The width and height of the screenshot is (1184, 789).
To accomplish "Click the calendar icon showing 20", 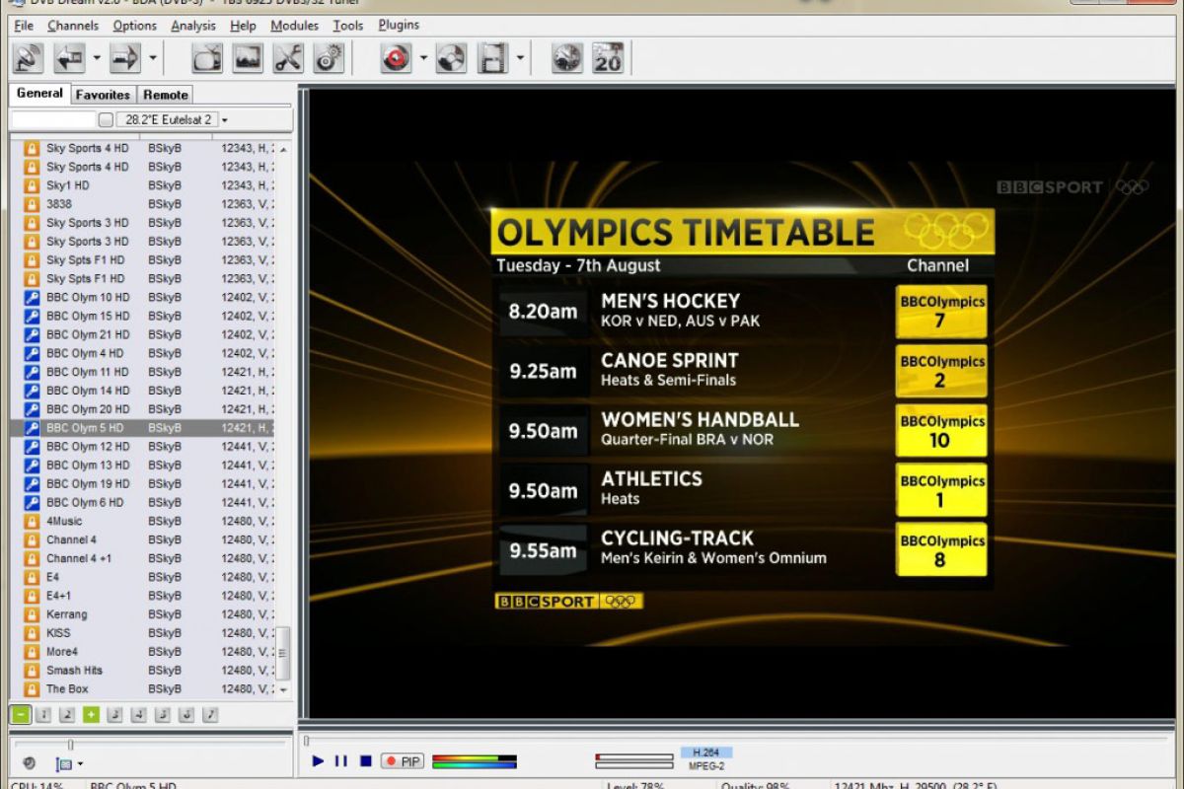I will 608,59.
